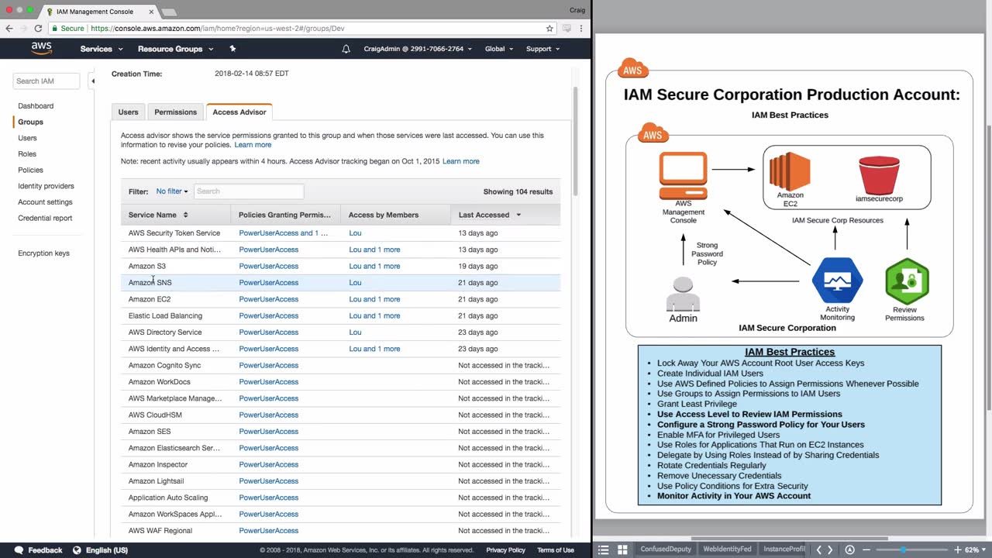992x558 pixels.
Task: Open Dashboard in the IAM sidebar
Action: tap(36, 106)
